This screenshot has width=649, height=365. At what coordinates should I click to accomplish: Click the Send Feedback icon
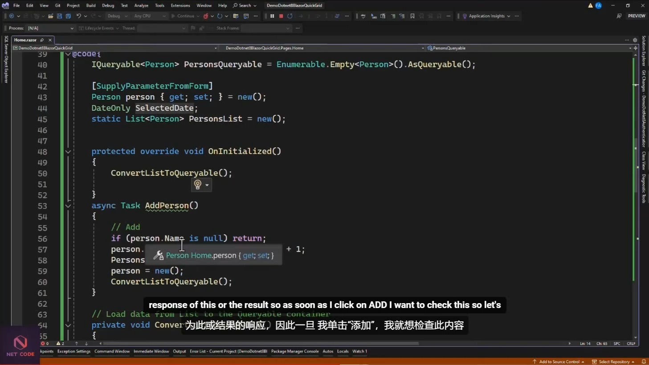click(x=619, y=16)
